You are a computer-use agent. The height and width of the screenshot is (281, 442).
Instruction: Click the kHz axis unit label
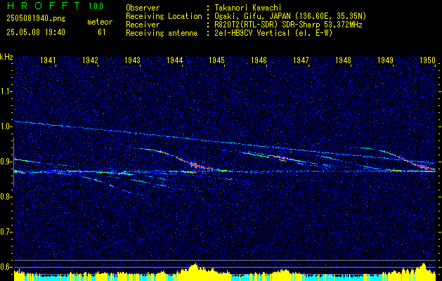click(6, 57)
